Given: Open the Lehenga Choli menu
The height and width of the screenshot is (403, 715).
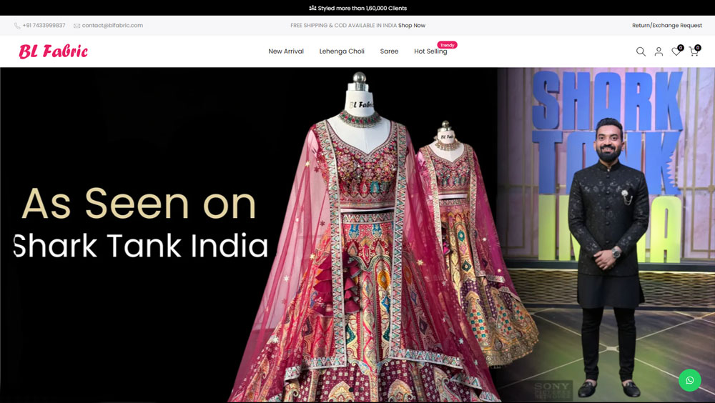Looking at the screenshot, I should pos(342,51).
